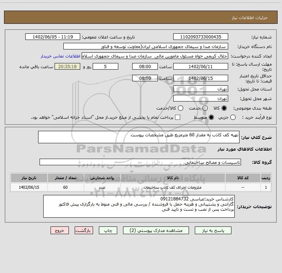This screenshot has width=282, height=273.
Task: Click the goods group field 'تاسیسات و مصالح ساختمانی'
Action: coord(140,162)
